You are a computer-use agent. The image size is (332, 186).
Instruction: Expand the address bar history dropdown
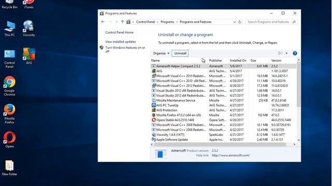(x=234, y=22)
